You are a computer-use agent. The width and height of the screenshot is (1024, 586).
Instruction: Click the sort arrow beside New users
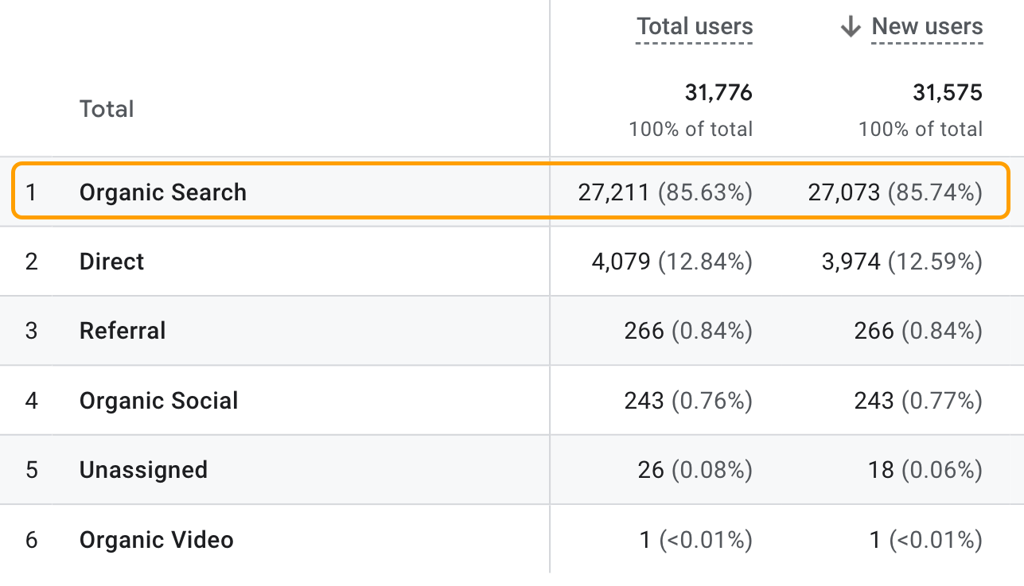pos(851,26)
